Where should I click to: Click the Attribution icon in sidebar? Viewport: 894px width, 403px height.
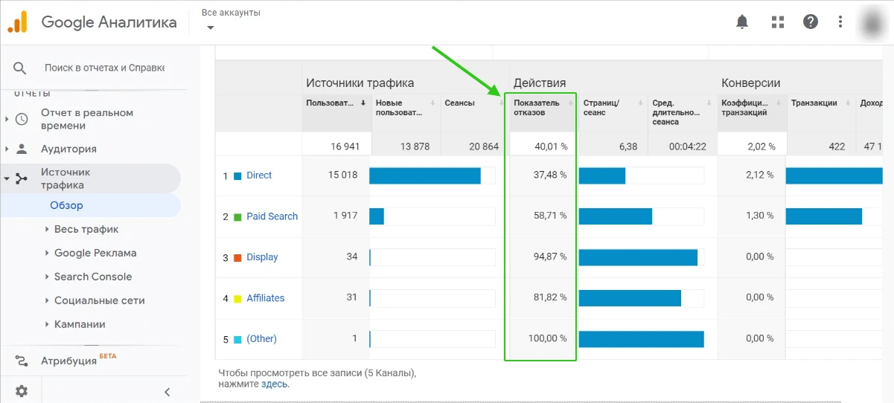coord(22,361)
